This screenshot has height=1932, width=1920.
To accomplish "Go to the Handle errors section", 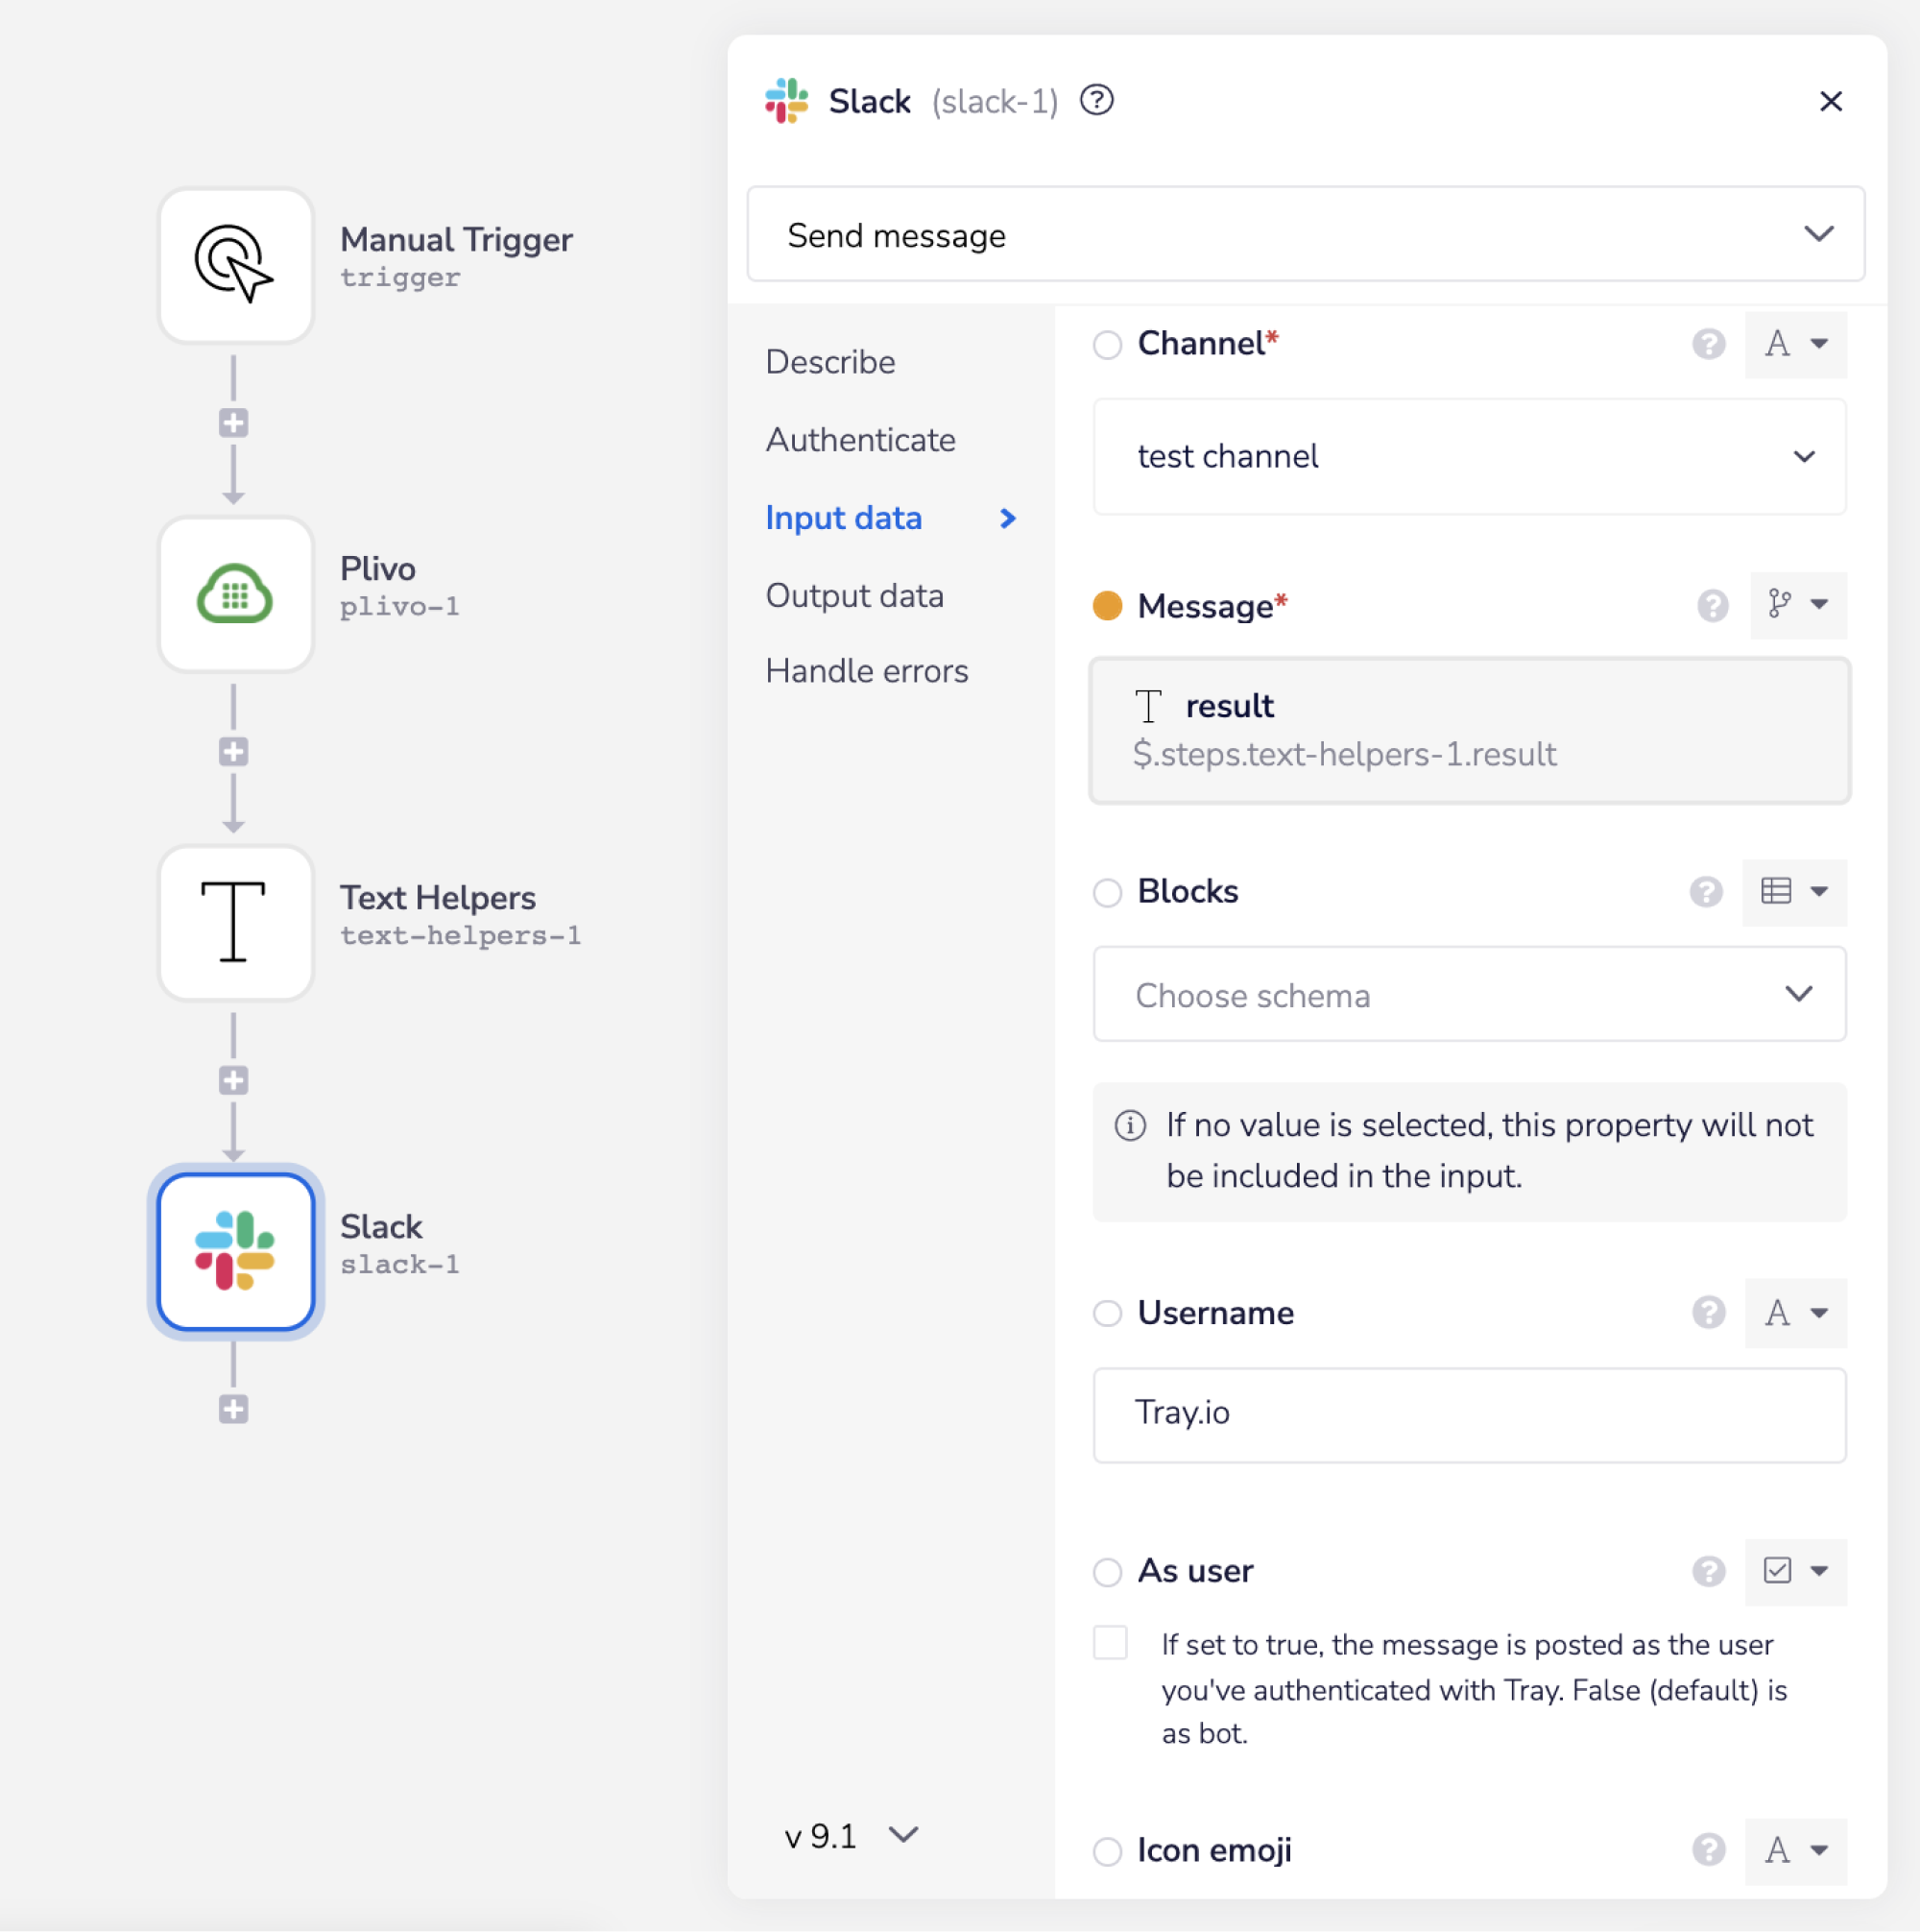I will coord(867,671).
